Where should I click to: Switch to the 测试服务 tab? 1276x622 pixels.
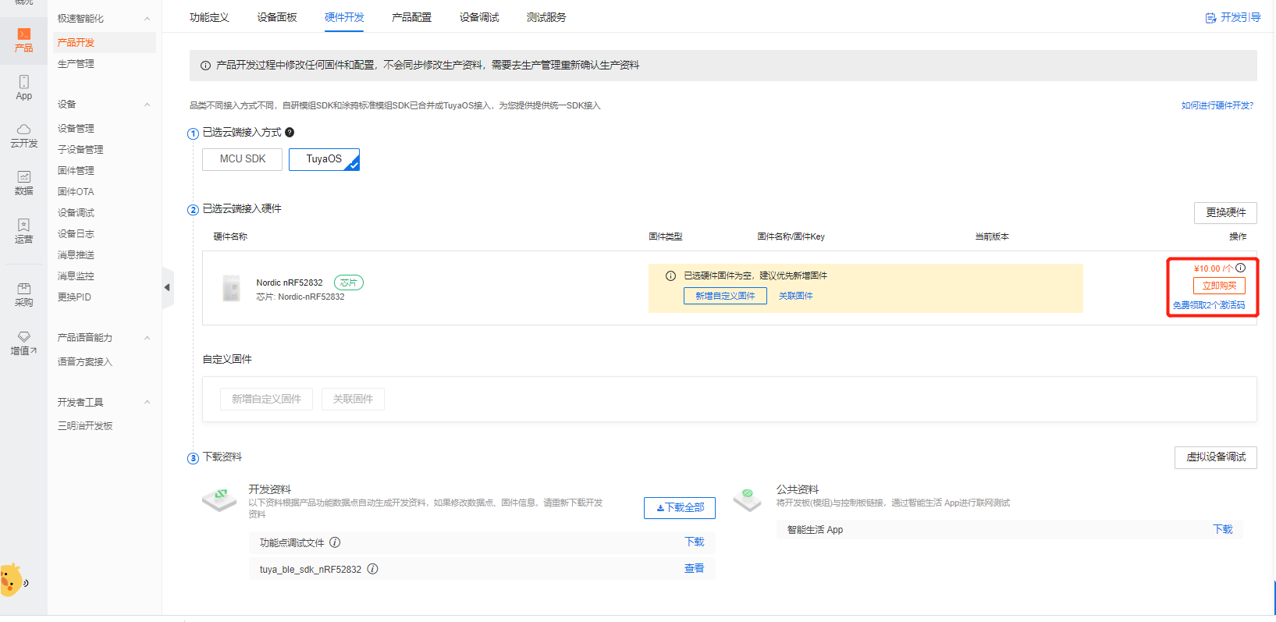click(546, 17)
